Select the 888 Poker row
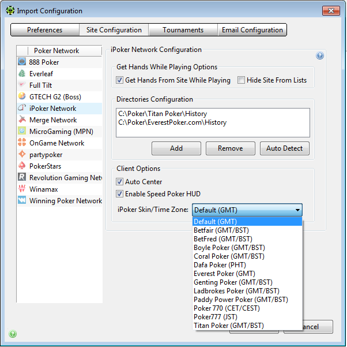The image size is (347, 347). (59, 62)
